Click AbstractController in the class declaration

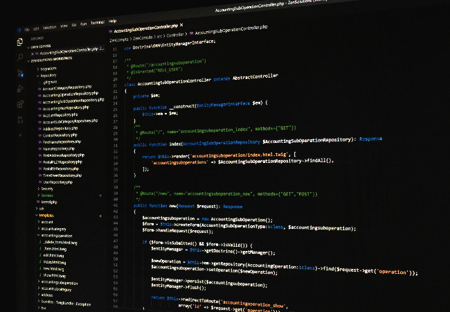tap(255, 77)
